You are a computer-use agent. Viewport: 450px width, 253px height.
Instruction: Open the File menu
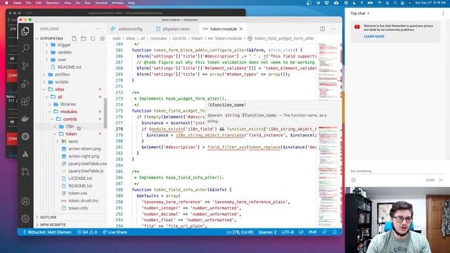click(x=28, y=3)
